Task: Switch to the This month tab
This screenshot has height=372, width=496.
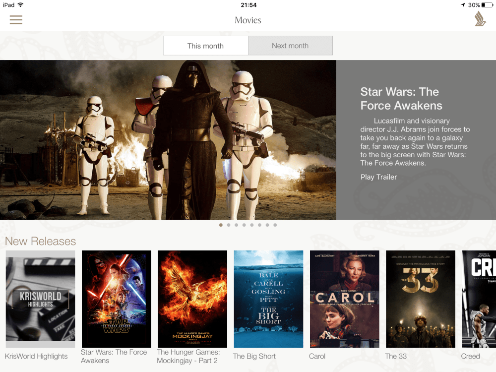Action: coord(205,46)
